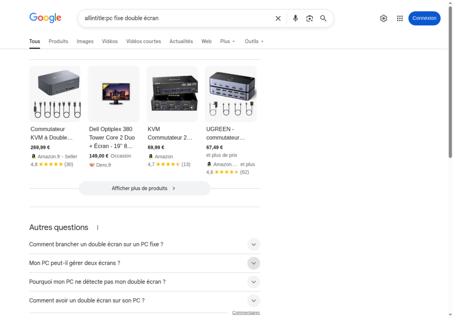Click the Connexion sign-in button
This screenshot has height=318, width=453.
[x=424, y=18]
